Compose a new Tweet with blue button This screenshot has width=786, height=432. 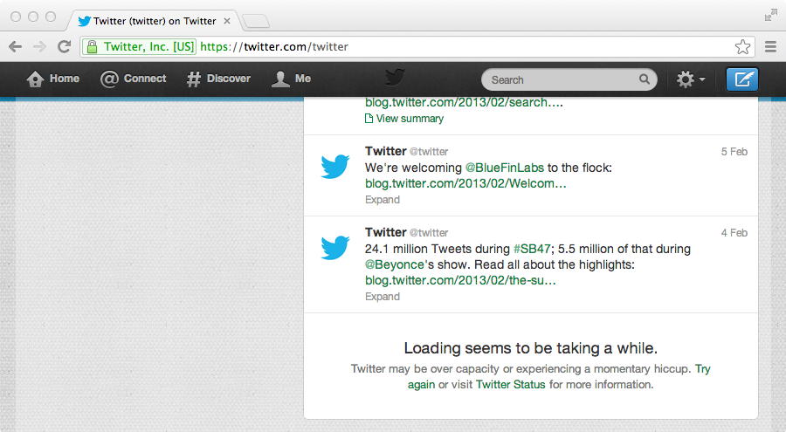(742, 79)
